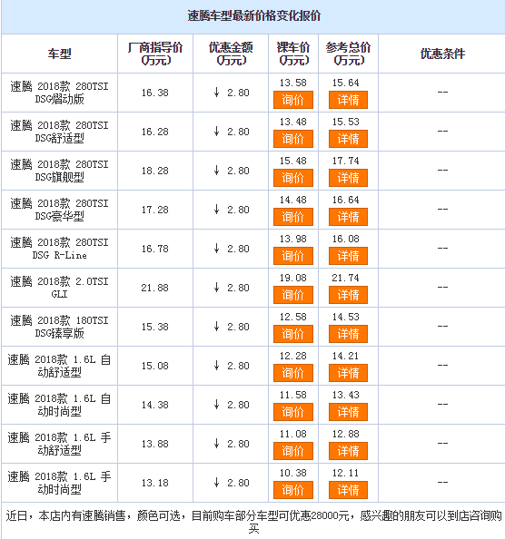This screenshot has width=505, height=539.
Task: Click guide price 16.78
Action: 155,249
